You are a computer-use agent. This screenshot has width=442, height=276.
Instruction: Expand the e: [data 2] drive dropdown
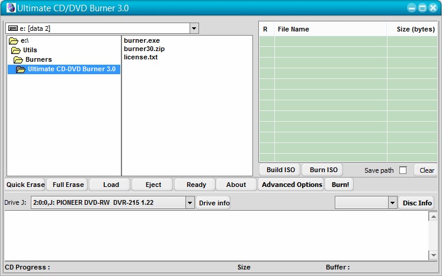coord(194,28)
